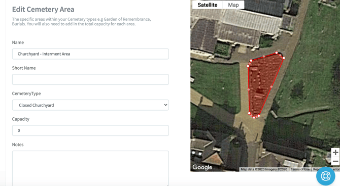Select the upper-left polygon corner vertex
Viewport: 340px width, 186px height.
click(x=251, y=61)
